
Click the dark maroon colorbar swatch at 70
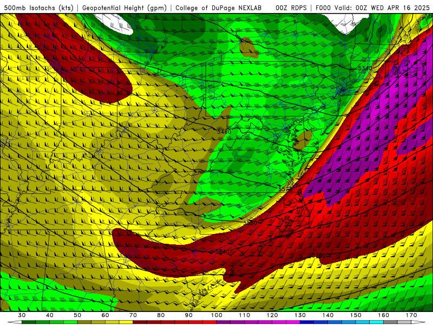point(140,322)
